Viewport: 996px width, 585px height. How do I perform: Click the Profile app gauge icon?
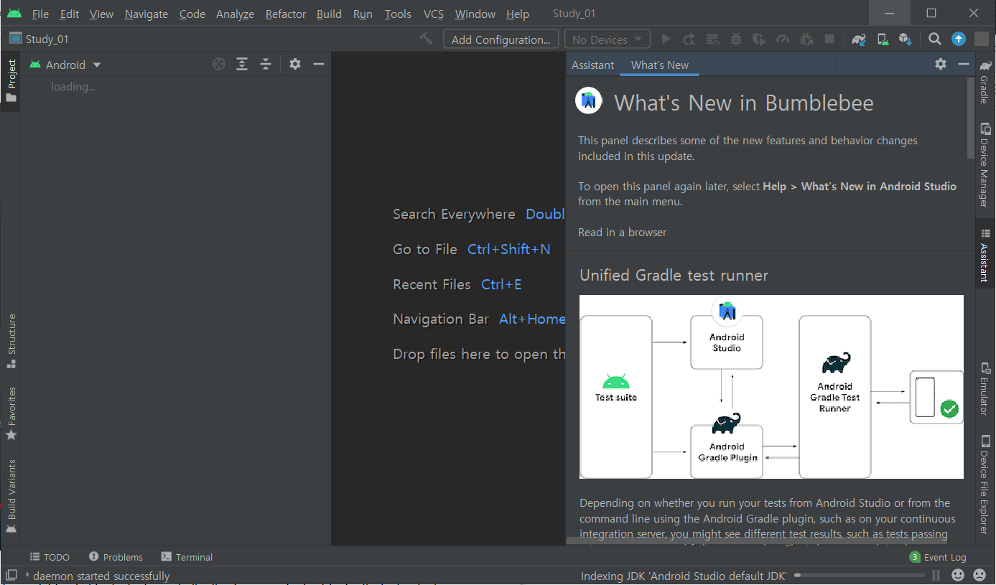tap(783, 39)
